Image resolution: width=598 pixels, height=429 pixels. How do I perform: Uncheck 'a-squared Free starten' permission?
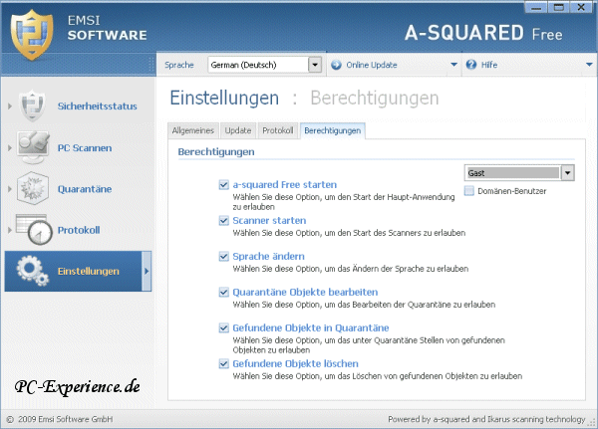224,185
